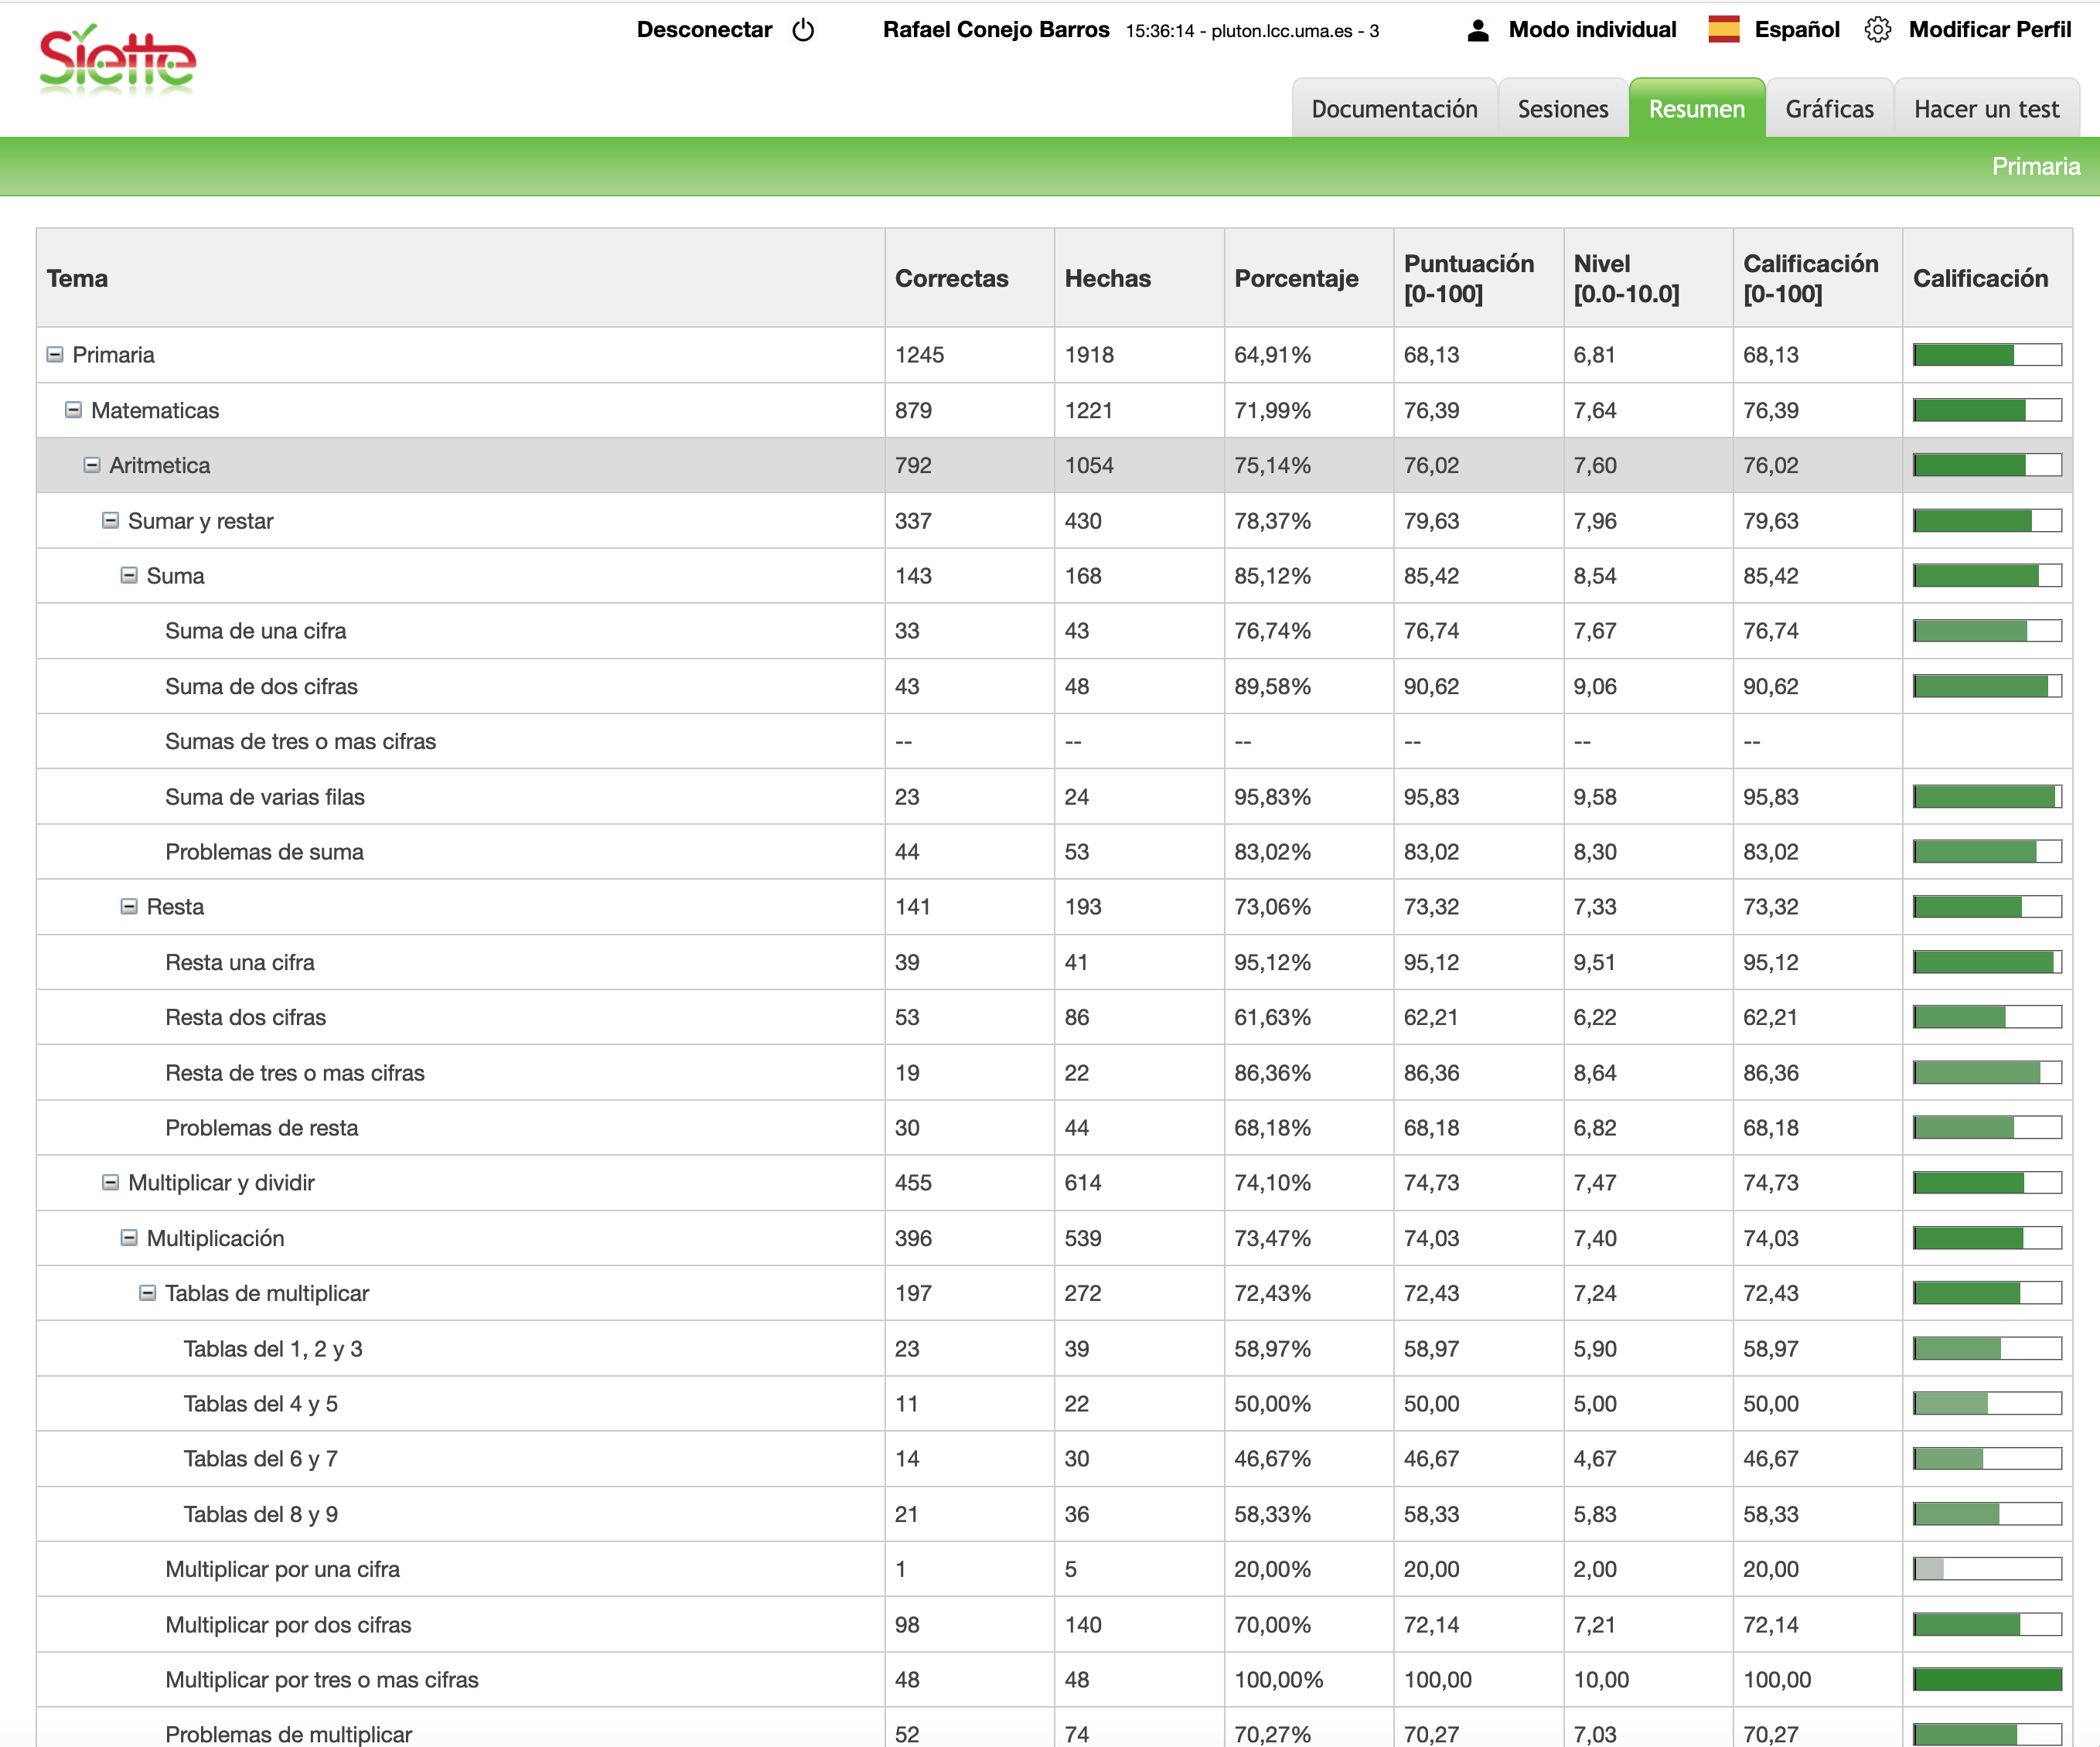Image resolution: width=2100 pixels, height=1747 pixels.
Task: Click the power icon beside Desconectar
Action: (x=803, y=30)
